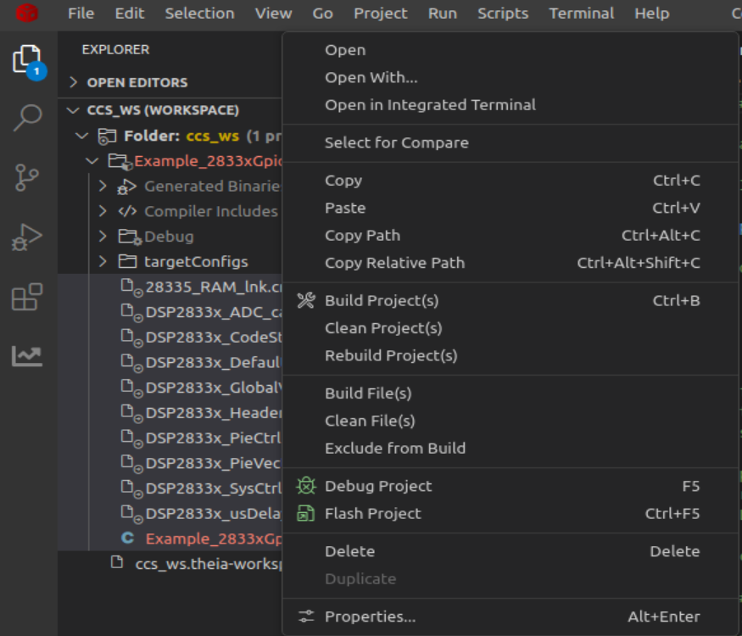Click the ccs_ws.theia-workspace file icon
The width and height of the screenshot is (742, 636).
(x=117, y=562)
